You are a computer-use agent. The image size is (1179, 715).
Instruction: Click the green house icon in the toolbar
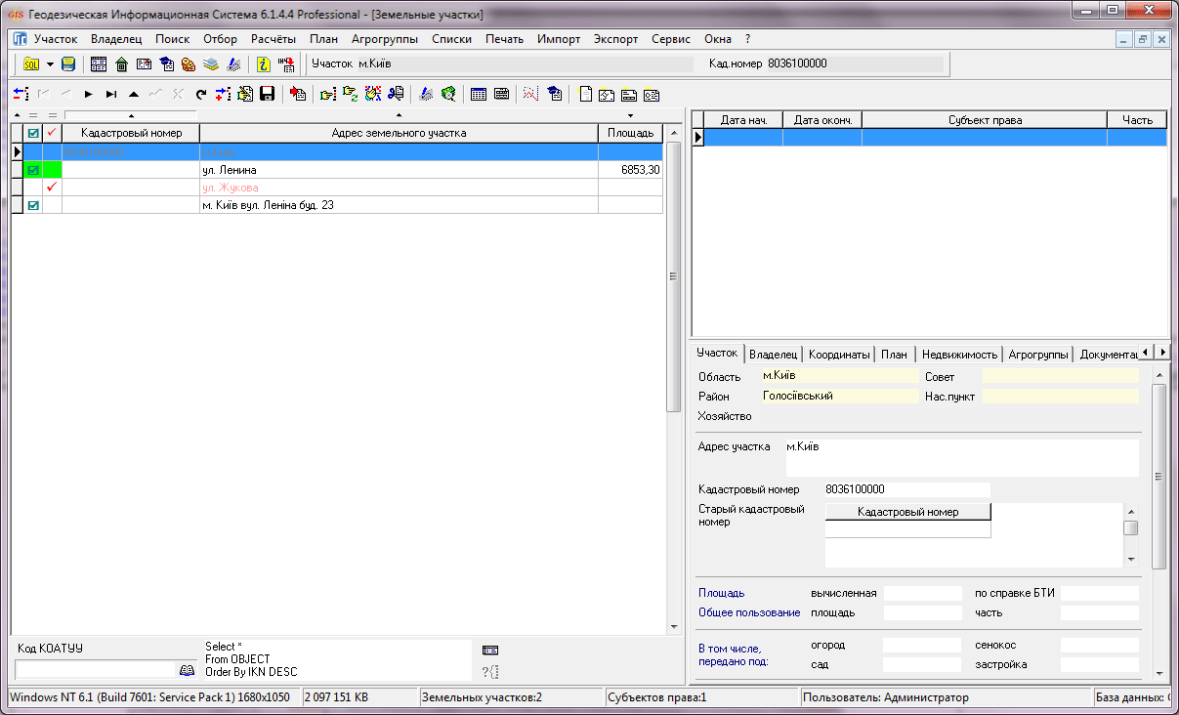click(x=121, y=64)
